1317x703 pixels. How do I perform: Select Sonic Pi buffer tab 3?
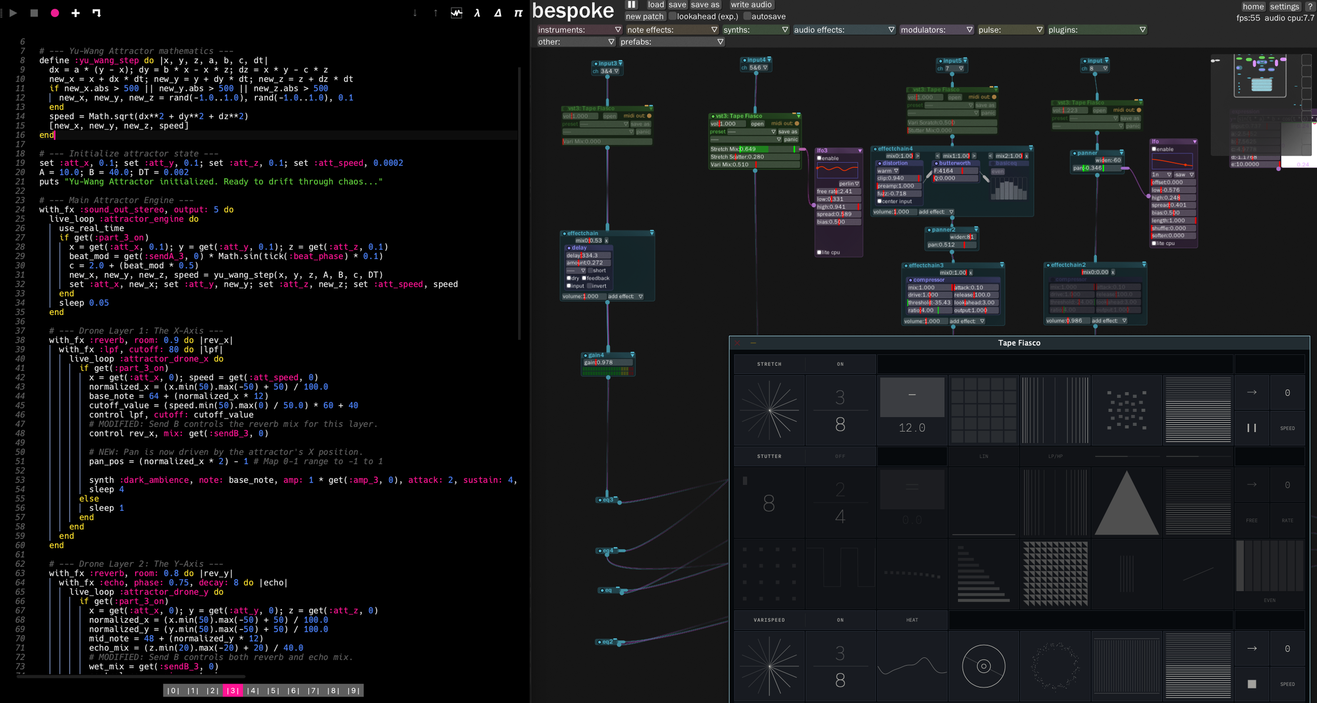(x=233, y=691)
